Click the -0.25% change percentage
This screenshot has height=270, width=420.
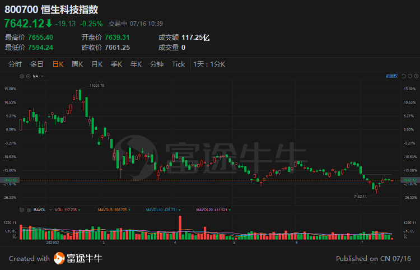(x=91, y=24)
